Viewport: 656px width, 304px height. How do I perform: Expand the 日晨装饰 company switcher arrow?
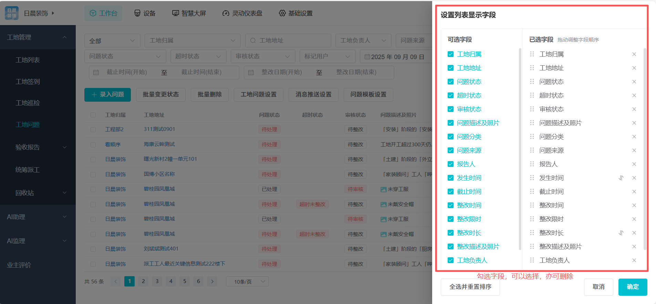[53, 13]
